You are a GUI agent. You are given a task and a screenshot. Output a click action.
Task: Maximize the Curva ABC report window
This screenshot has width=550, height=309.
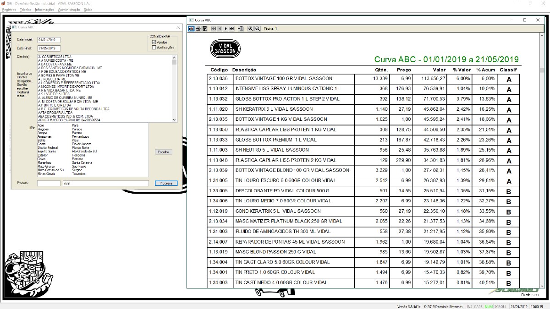pyautogui.click(x=525, y=20)
